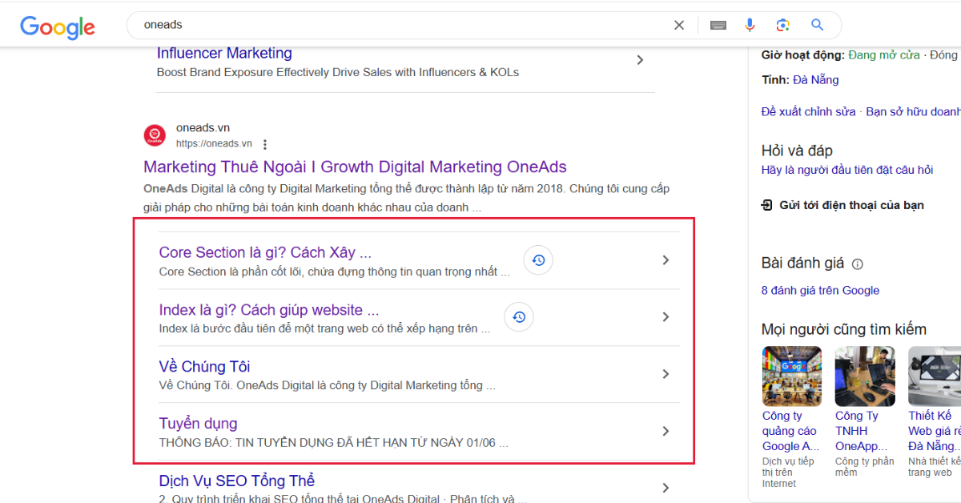Focus the search field containing oneads

(400, 25)
